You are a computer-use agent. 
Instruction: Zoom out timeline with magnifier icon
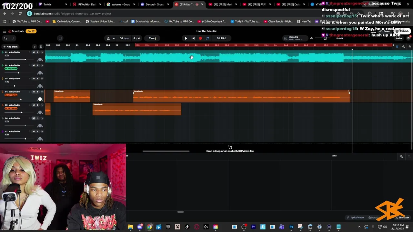pos(404,47)
